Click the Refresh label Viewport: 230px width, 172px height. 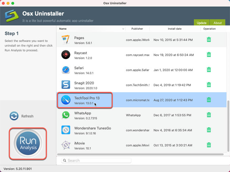tap(27, 116)
